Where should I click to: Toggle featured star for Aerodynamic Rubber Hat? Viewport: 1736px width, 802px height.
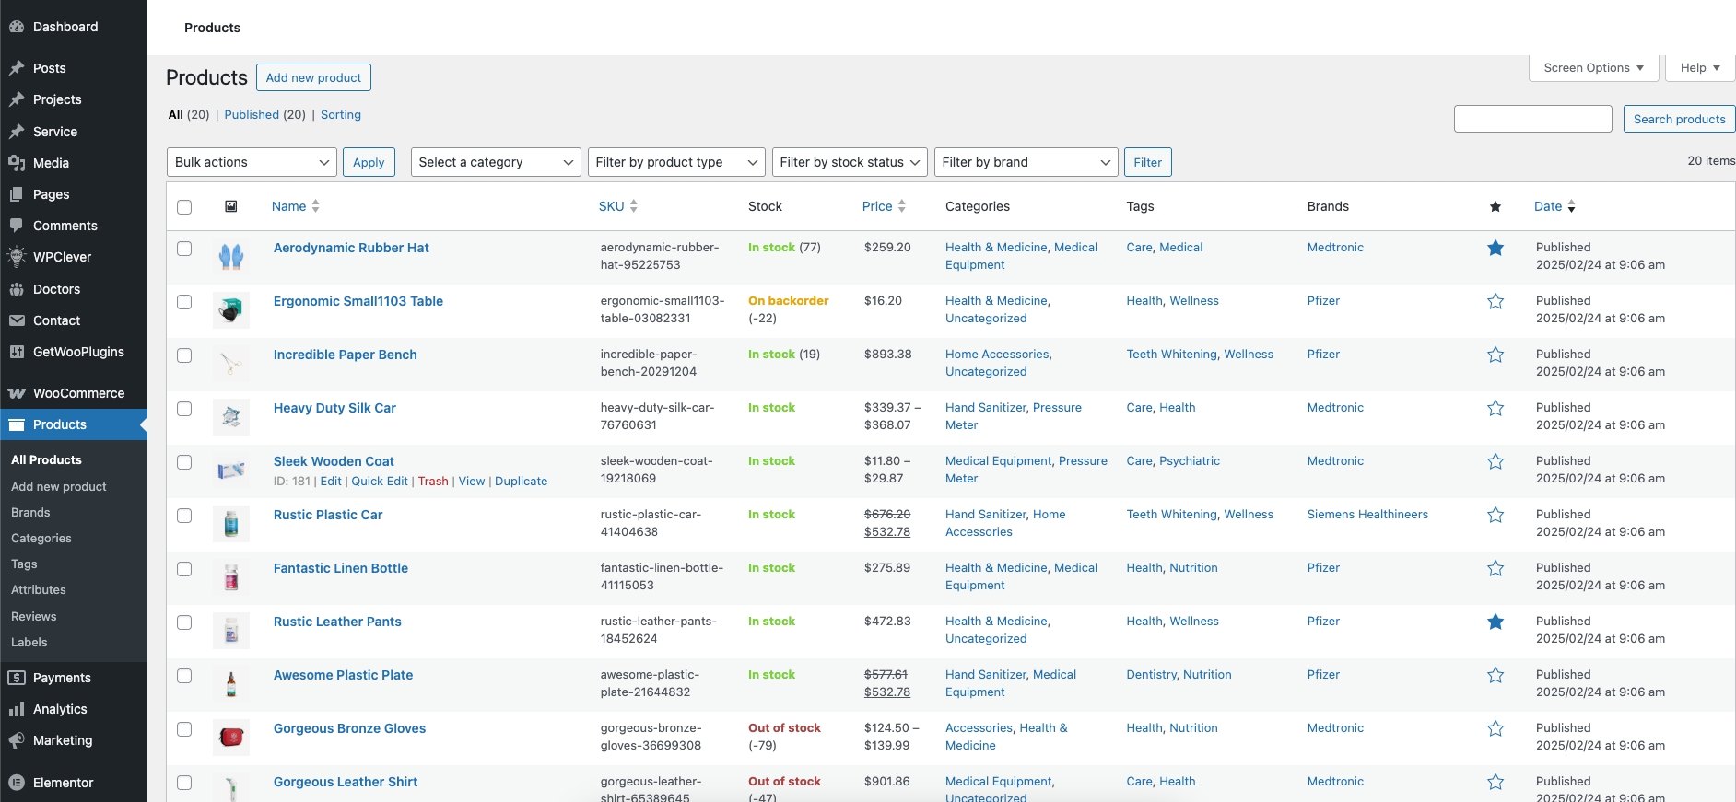(1495, 248)
